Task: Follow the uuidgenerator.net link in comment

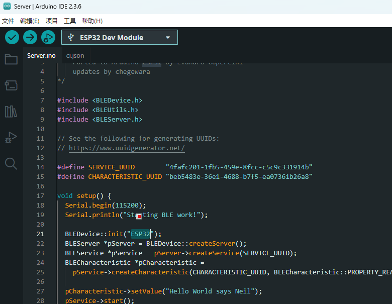Action: 127,148
